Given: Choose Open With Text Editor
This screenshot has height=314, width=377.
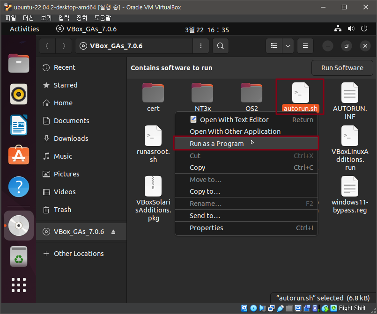Looking at the screenshot, I should 246,120.
